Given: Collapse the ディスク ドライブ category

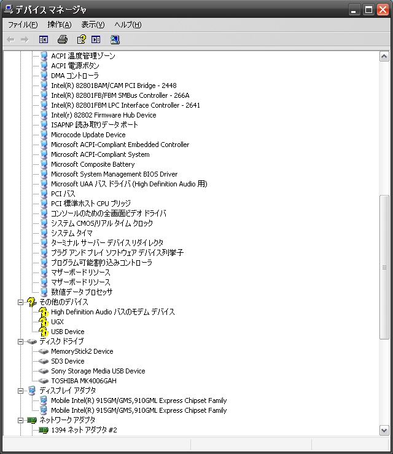Looking at the screenshot, I should pyautogui.click(x=20, y=341).
